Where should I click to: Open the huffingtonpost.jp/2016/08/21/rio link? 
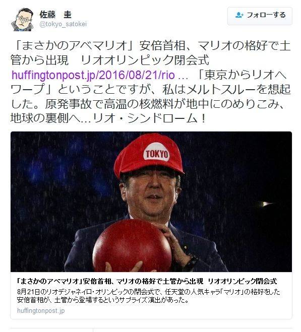coord(93,75)
